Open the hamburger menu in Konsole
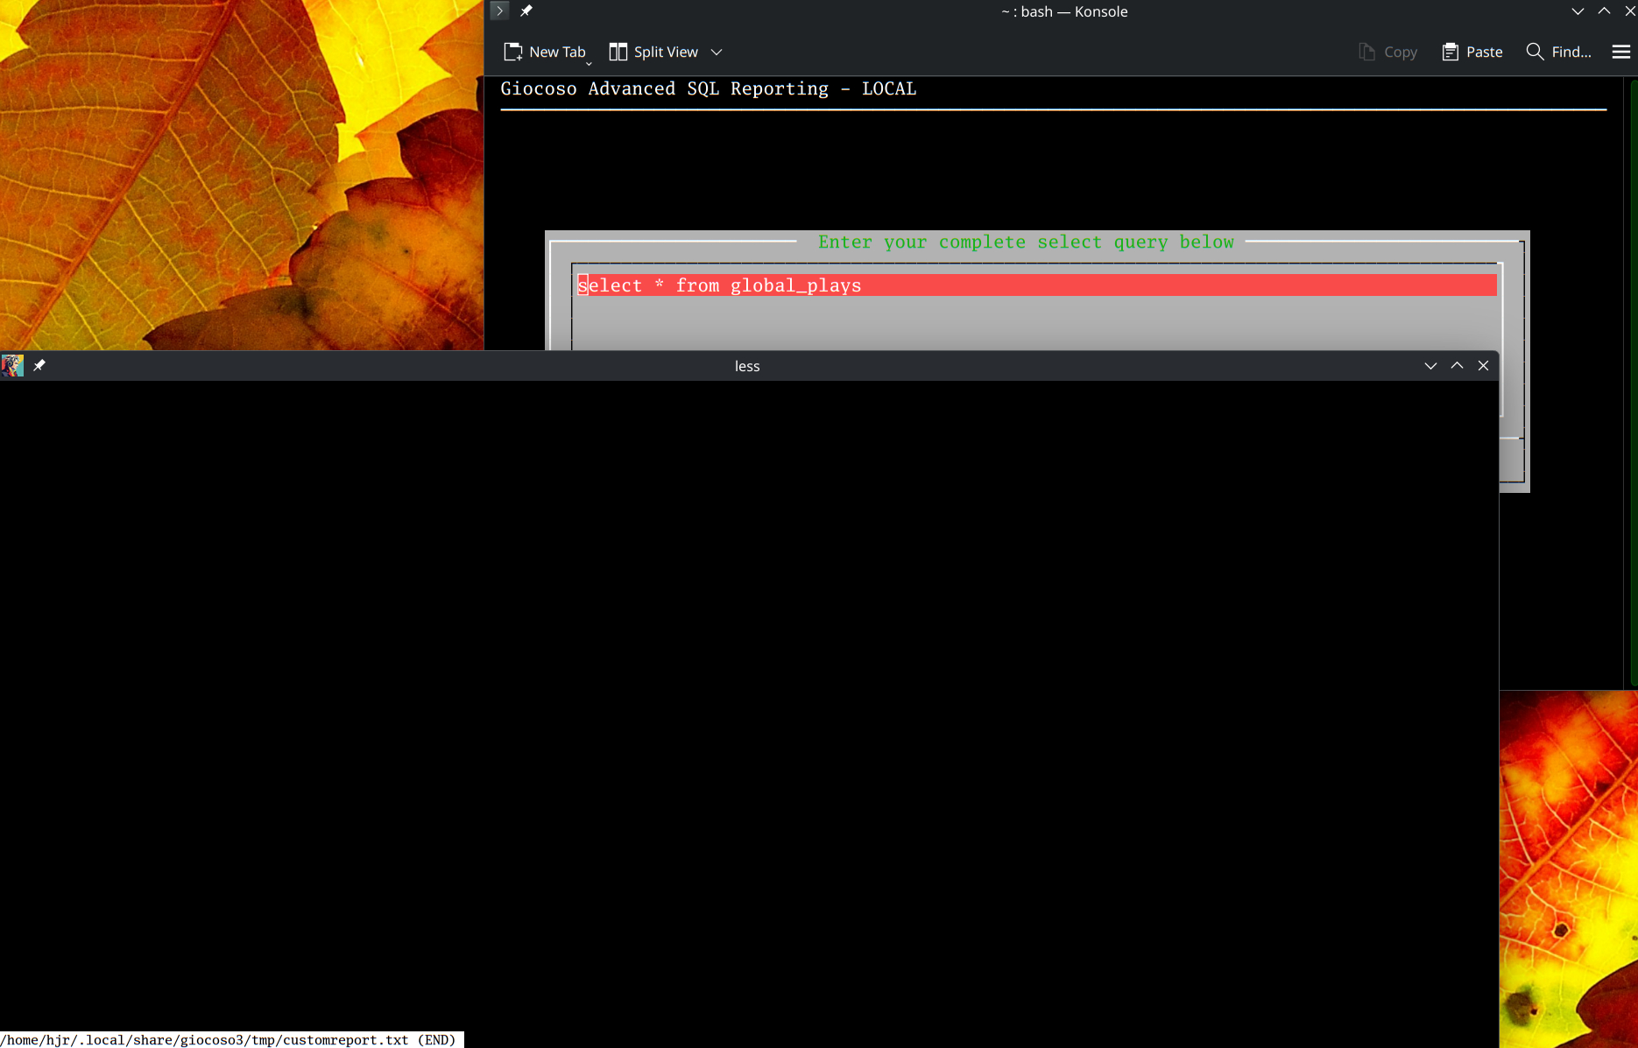 pyautogui.click(x=1620, y=52)
